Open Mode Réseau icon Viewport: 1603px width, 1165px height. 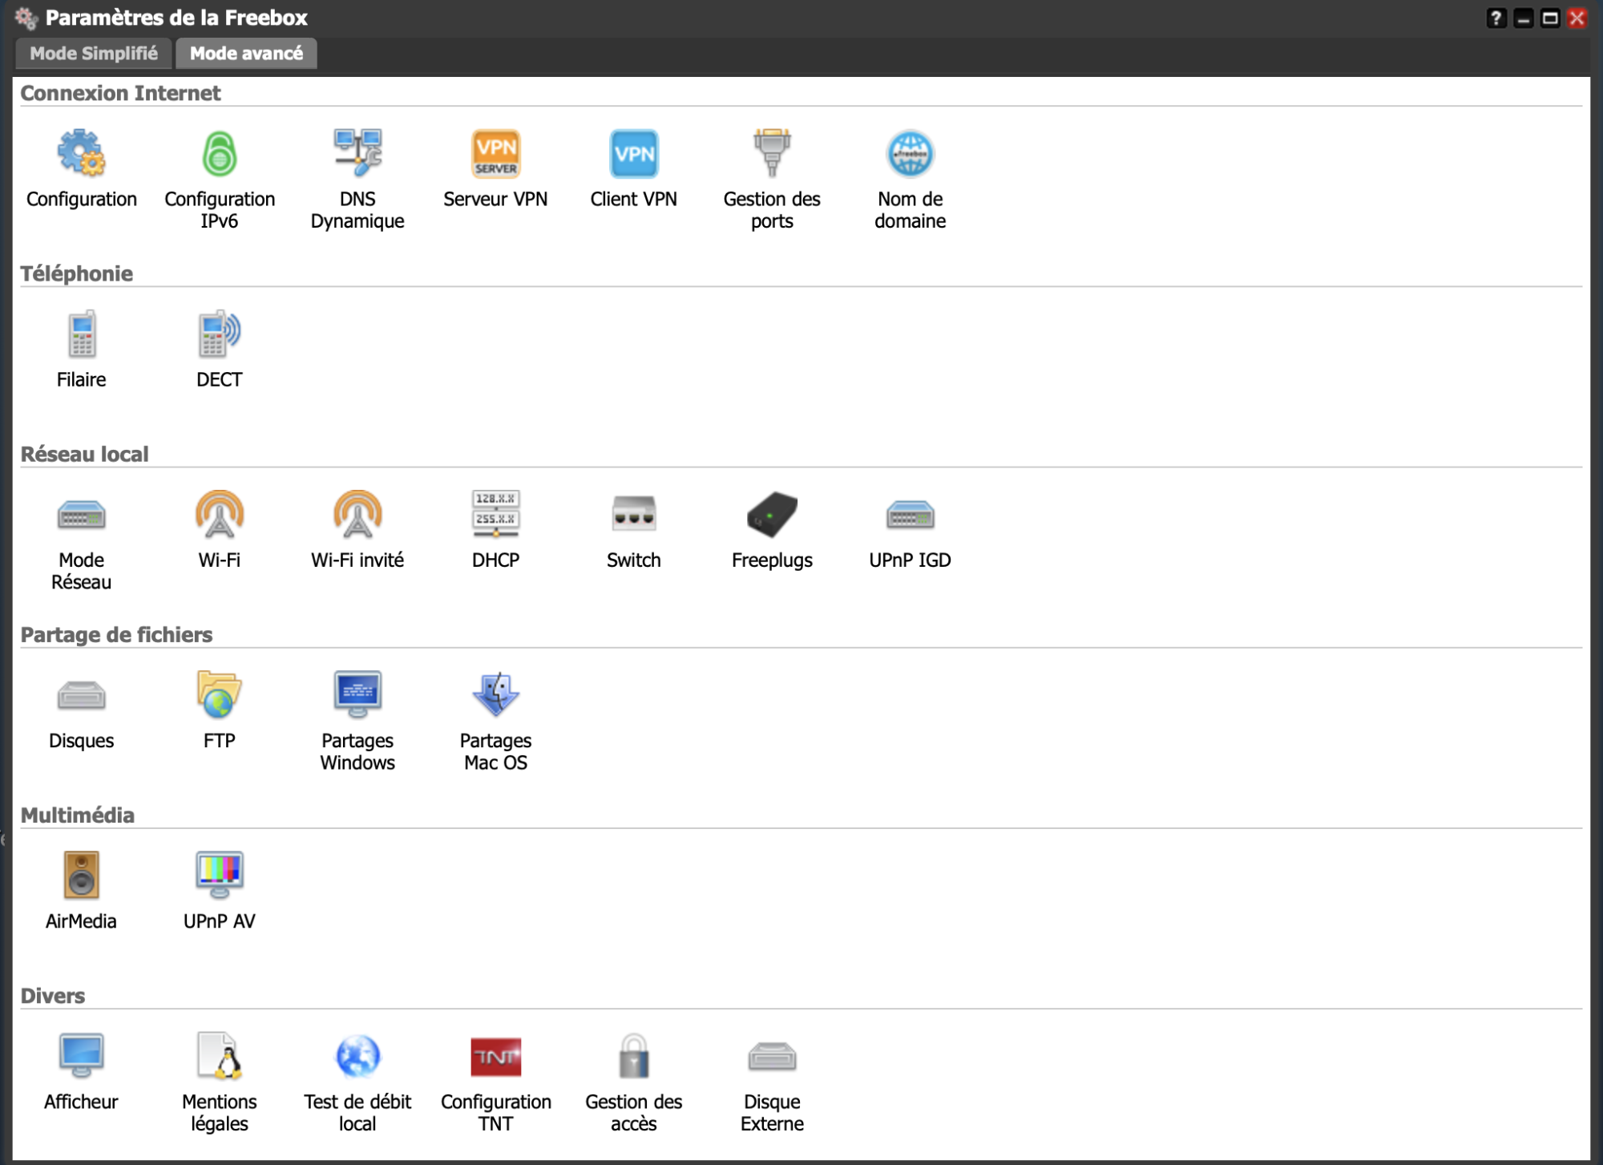82,515
